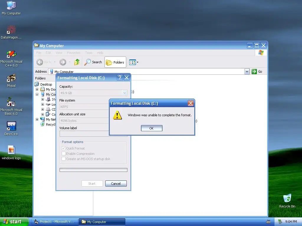Click Volume label text field
Screen dimensions: 302x226
click(x=84, y=134)
